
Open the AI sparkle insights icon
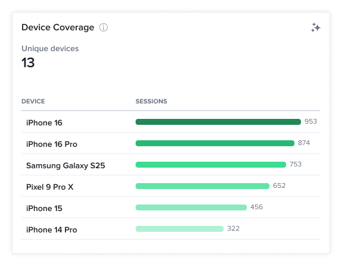click(x=316, y=27)
